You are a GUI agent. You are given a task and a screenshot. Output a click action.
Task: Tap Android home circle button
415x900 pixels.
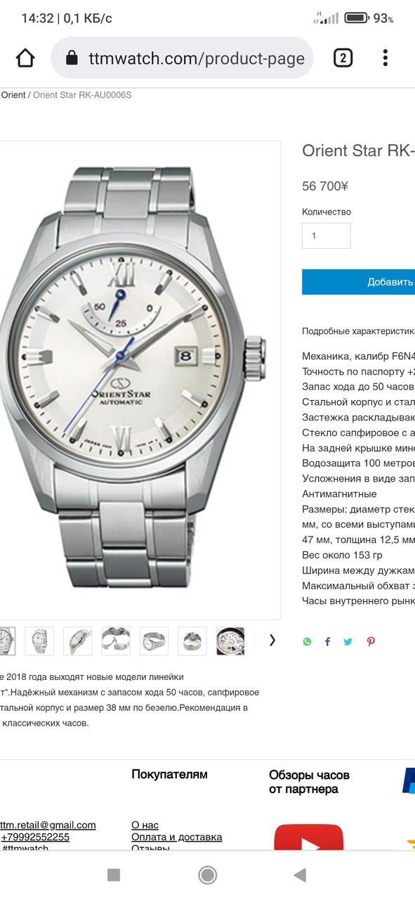coord(207,875)
